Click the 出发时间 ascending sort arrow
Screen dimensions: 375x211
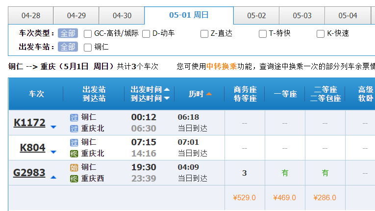click(167, 90)
